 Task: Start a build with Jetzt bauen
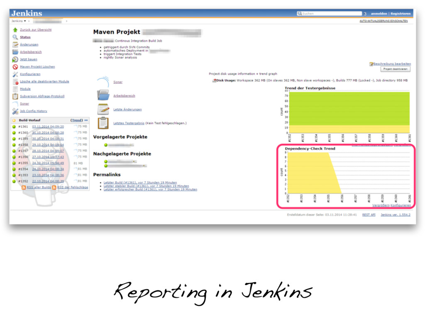click(x=29, y=59)
